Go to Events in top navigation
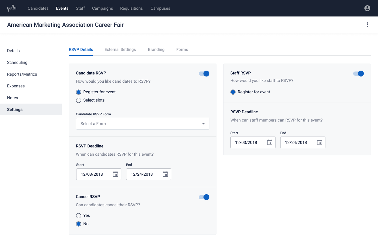Image resolution: width=378 pixels, height=246 pixels. coord(62,8)
